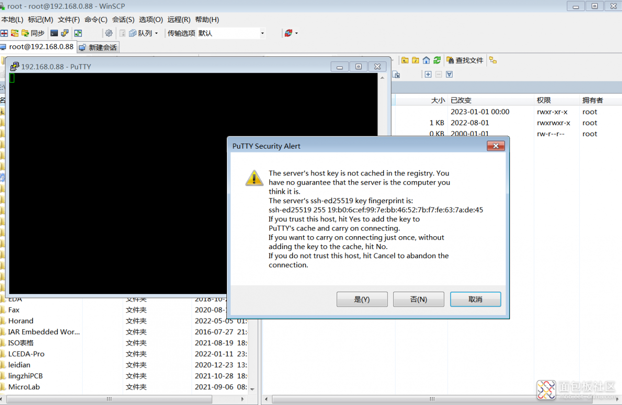
Task: Select the ISO表格 folder in local panel
Action: 21,343
